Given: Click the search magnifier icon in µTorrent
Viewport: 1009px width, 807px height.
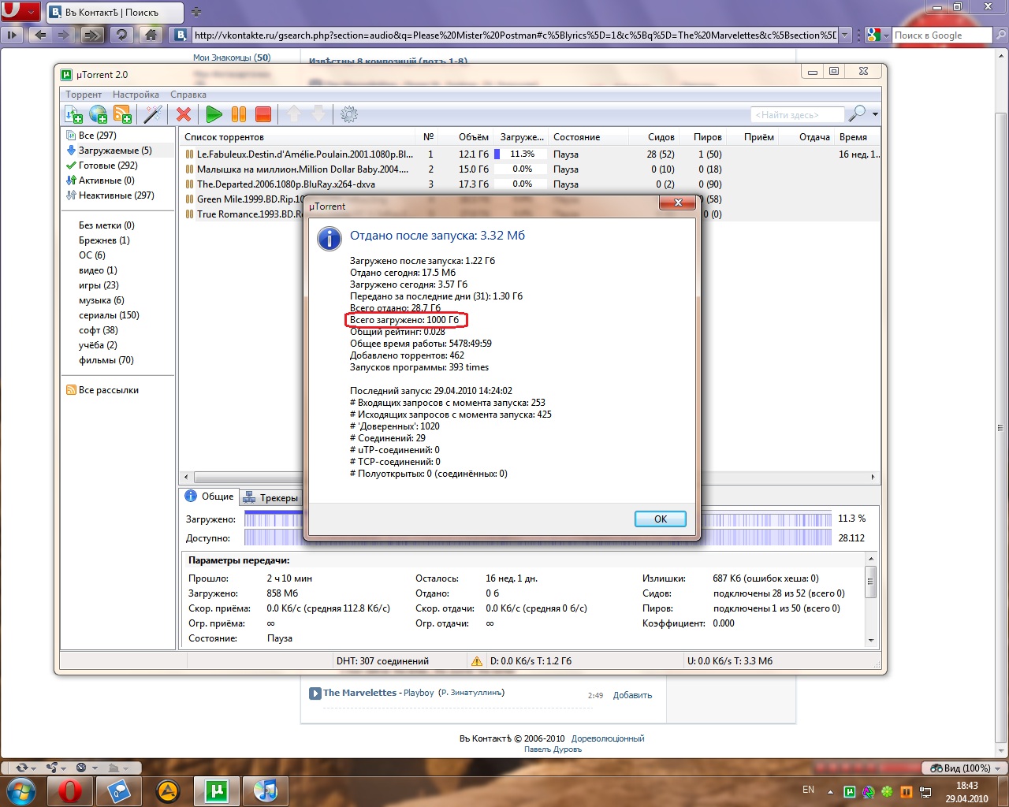Looking at the screenshot, I should [x=857, y=114].
